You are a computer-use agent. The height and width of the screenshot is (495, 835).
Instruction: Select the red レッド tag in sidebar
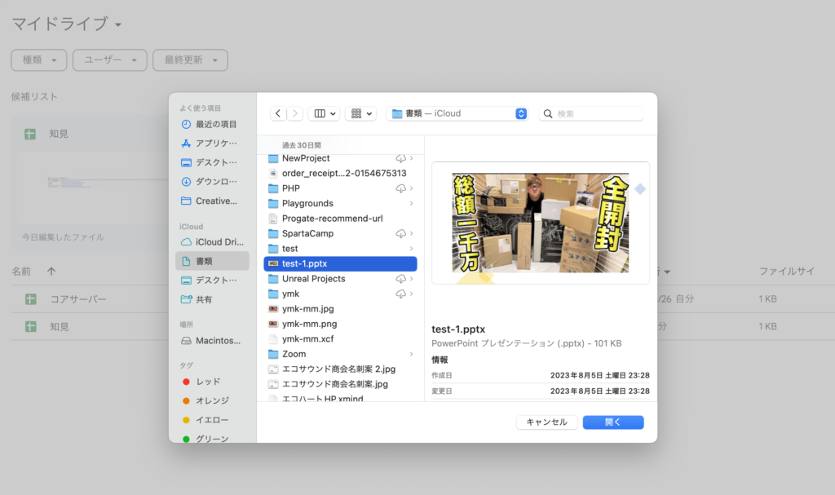click(x=207, y=382)
